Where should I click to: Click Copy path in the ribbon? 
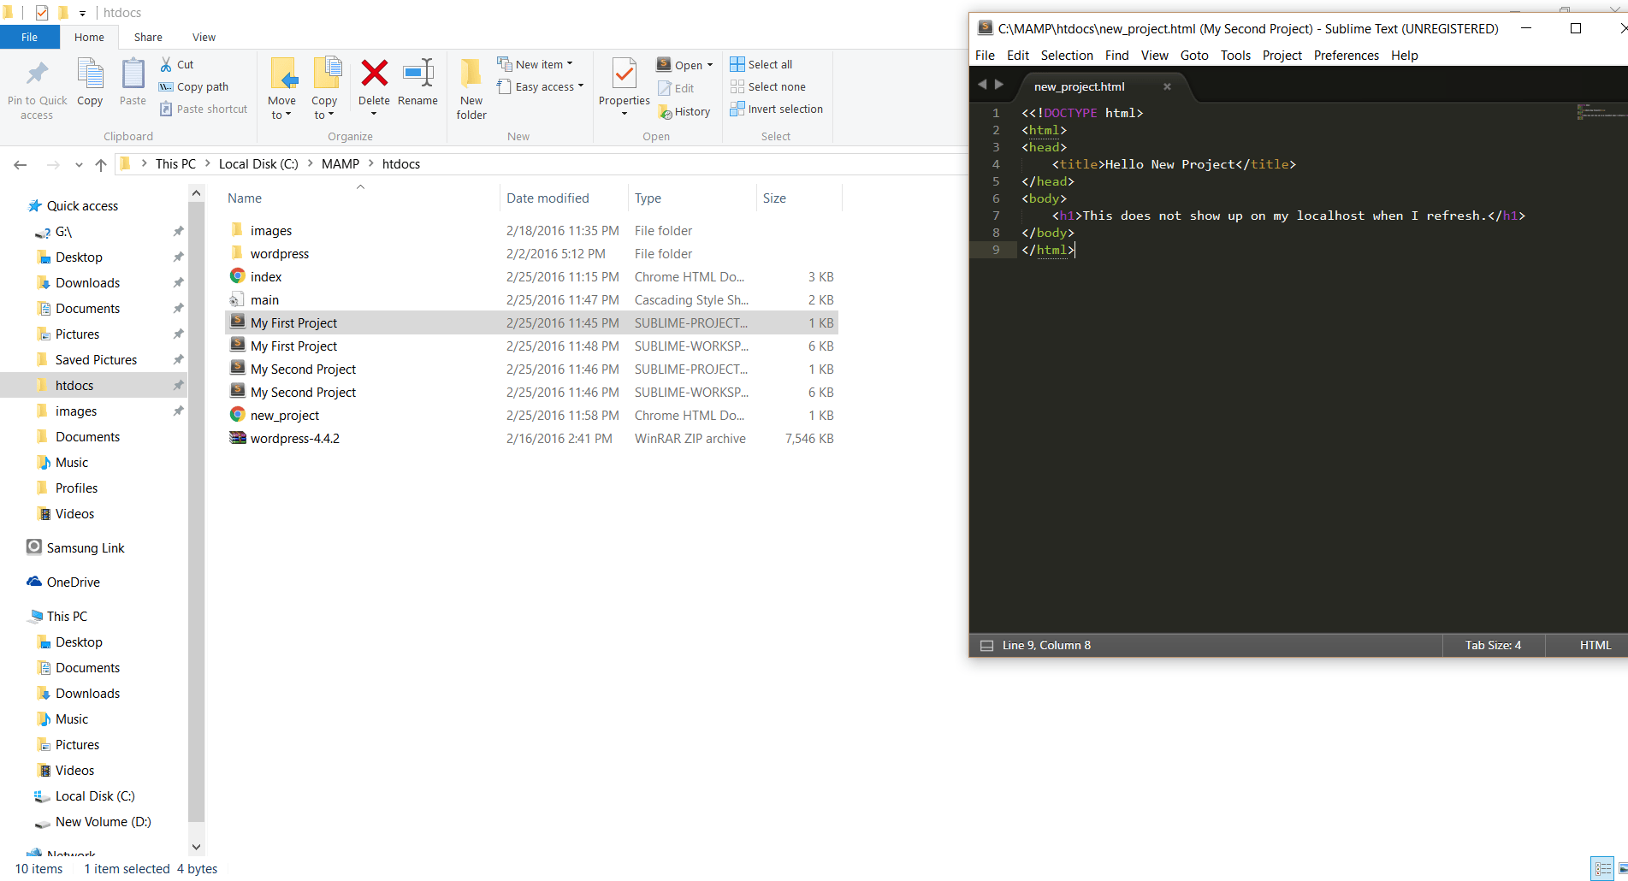(x=193, y=86)
